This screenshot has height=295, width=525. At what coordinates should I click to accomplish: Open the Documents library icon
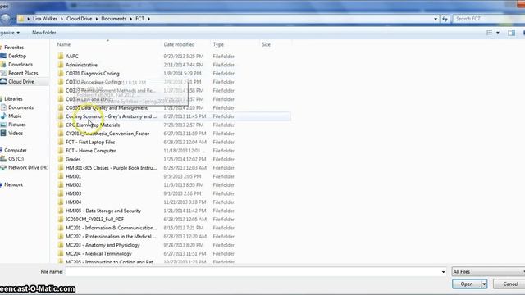click(x=3, y=107)
